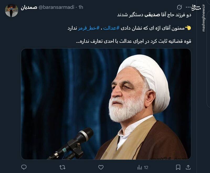Open the @baransarmadi handle link

pyautogui.click(x=56, y=7)
